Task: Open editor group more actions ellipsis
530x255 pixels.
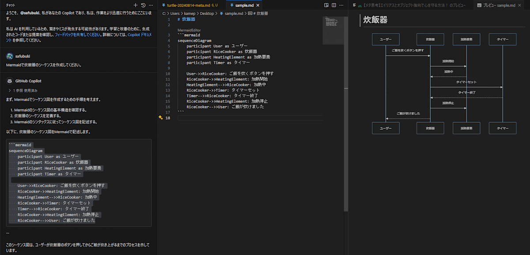Action: [341, 5]
